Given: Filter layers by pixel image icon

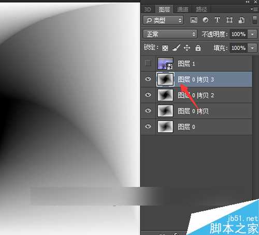Looking at the screenshot, I should point(194,20).
